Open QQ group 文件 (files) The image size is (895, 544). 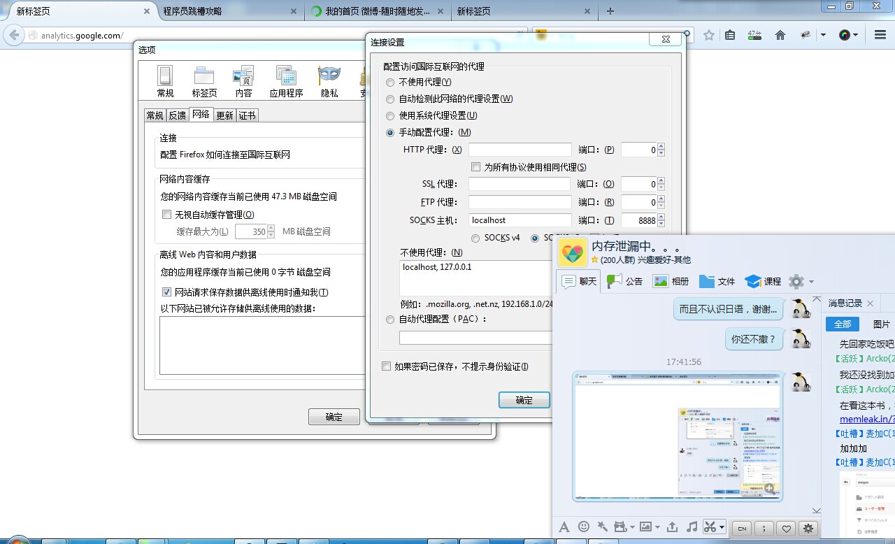[717, 281]
